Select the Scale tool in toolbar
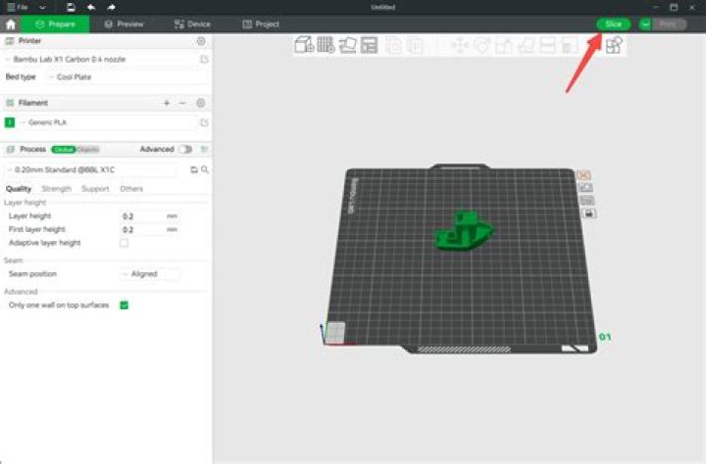 [503, 45]
